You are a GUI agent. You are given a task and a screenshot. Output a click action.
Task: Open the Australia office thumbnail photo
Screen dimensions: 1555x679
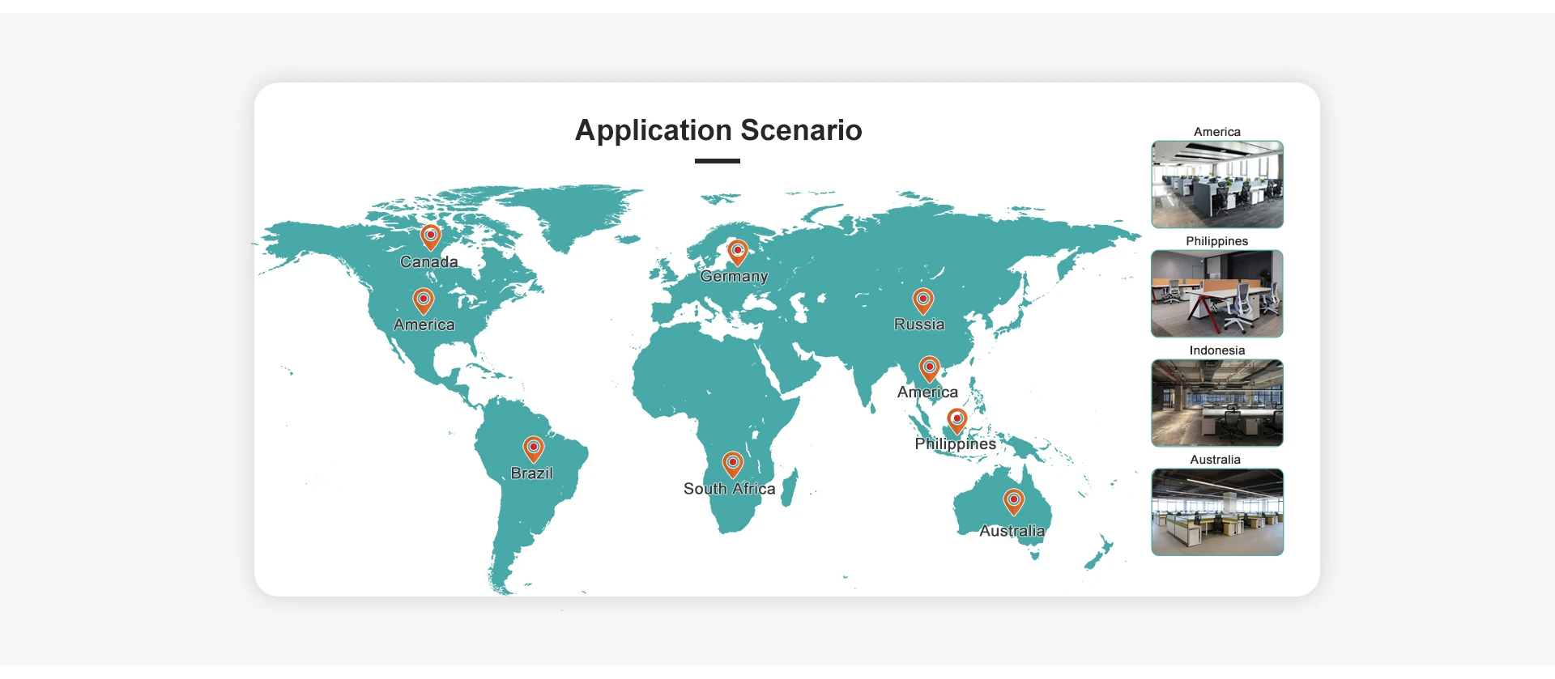1216,512
